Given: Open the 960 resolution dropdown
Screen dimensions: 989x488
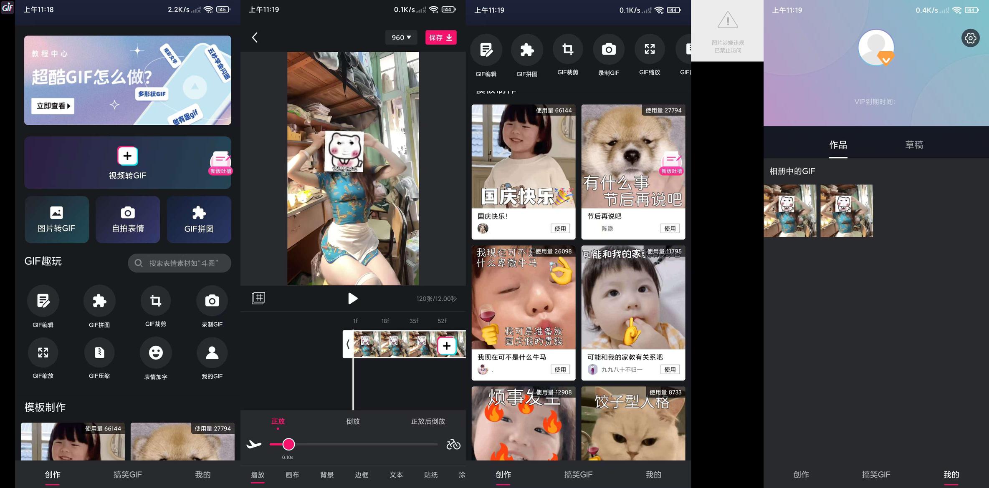Looking at the screenshot, I should click(x=401, y=38).
